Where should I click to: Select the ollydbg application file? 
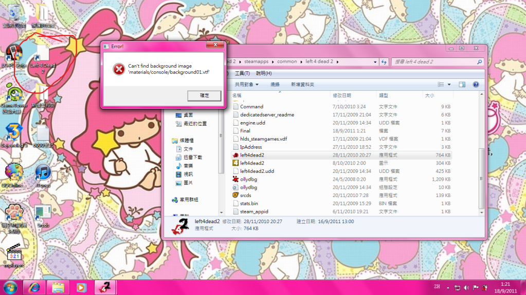248,179
